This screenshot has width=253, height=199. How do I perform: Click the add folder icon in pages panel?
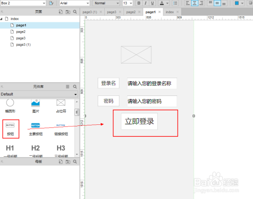tap(68, 12)
